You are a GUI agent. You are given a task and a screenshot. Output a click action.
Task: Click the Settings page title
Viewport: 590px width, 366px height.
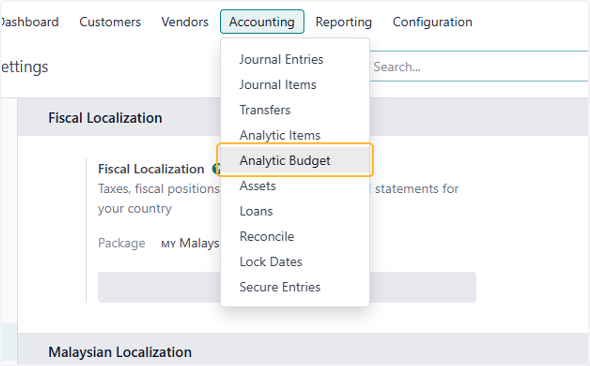25,67
